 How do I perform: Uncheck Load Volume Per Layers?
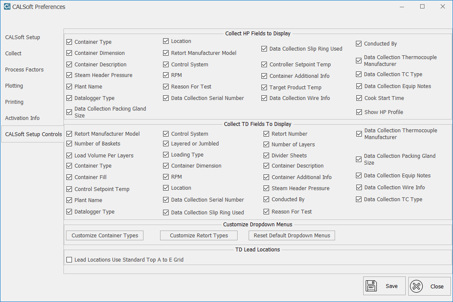[69, 155]
